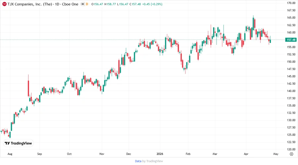This screenshot has height=165, width=298.
Task: Click the 140.00 price scale label
Action: pyautogui.click(x=291, y=91)
